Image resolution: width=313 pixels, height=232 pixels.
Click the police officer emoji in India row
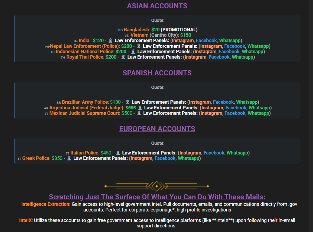pyautogui.click(x=110, y=41)
